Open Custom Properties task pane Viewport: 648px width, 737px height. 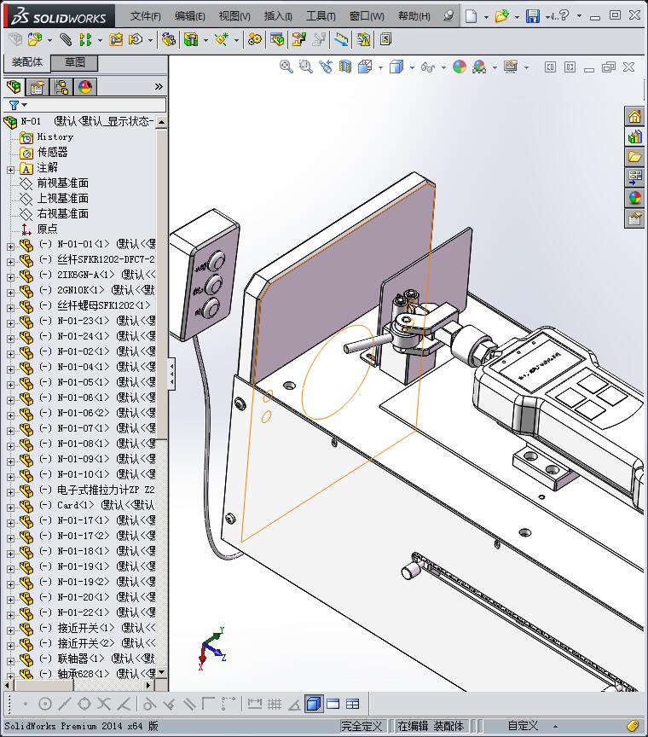click(634, 218)
